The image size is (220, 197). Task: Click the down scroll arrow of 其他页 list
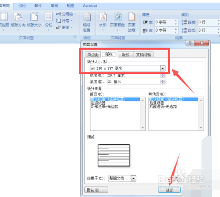point(201,128)
